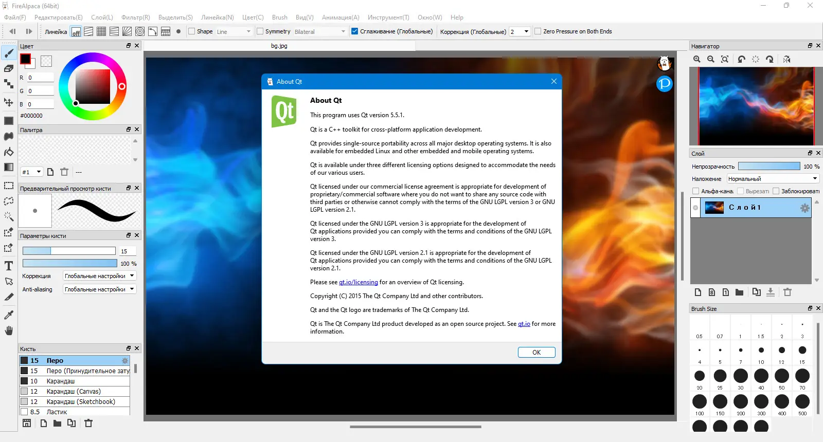Uncheck Сглаживание (Глобальные)
The width and height of the screenshot is (823, 442).
[x=354, y=31]
